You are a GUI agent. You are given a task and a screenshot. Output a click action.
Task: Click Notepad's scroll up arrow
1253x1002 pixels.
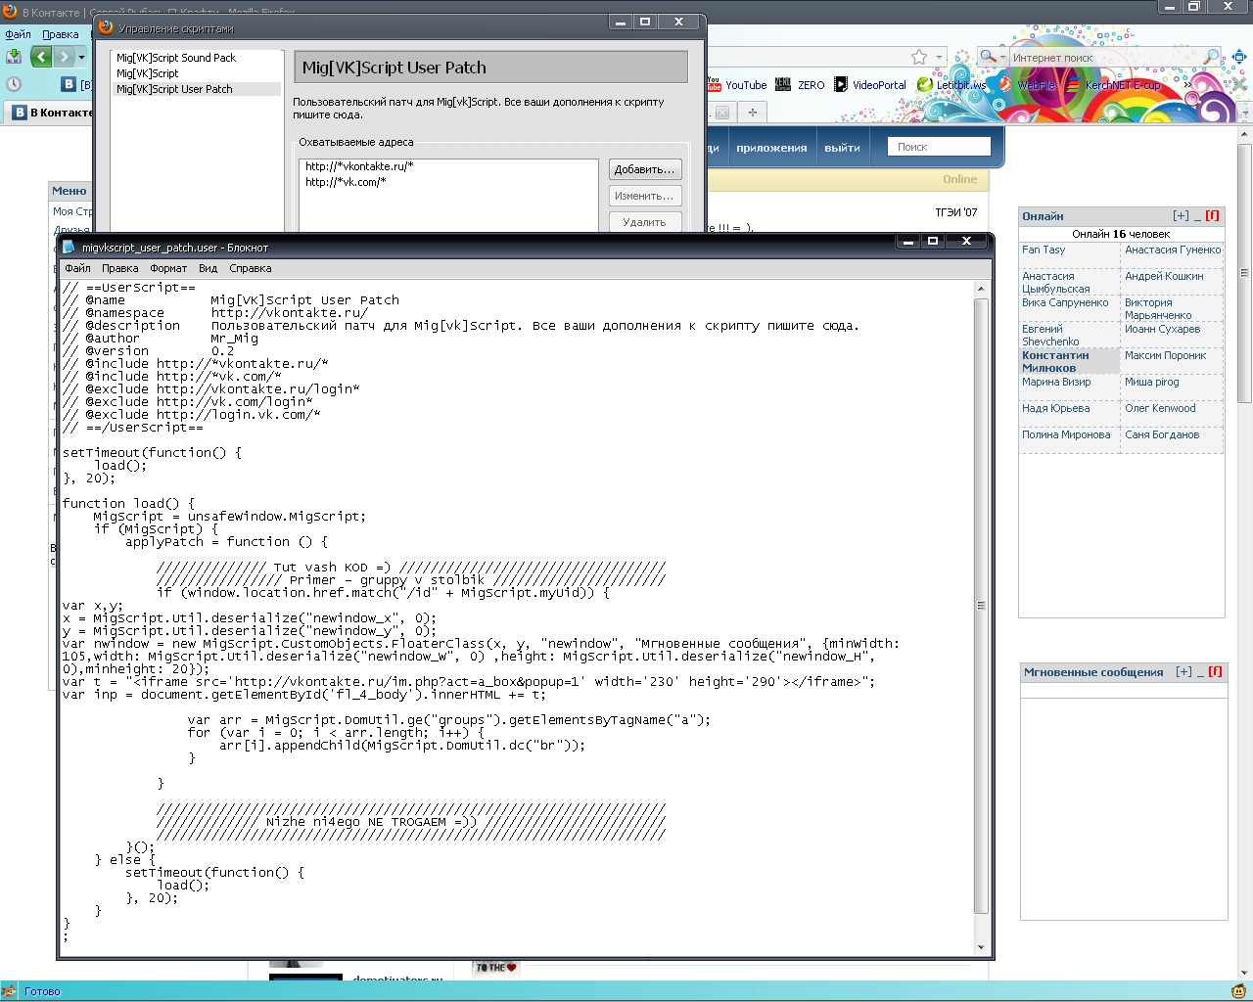(x=981, y=290)
